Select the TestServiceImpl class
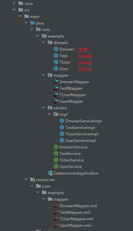Screen dimensions: 133x231 click(80, 128)
